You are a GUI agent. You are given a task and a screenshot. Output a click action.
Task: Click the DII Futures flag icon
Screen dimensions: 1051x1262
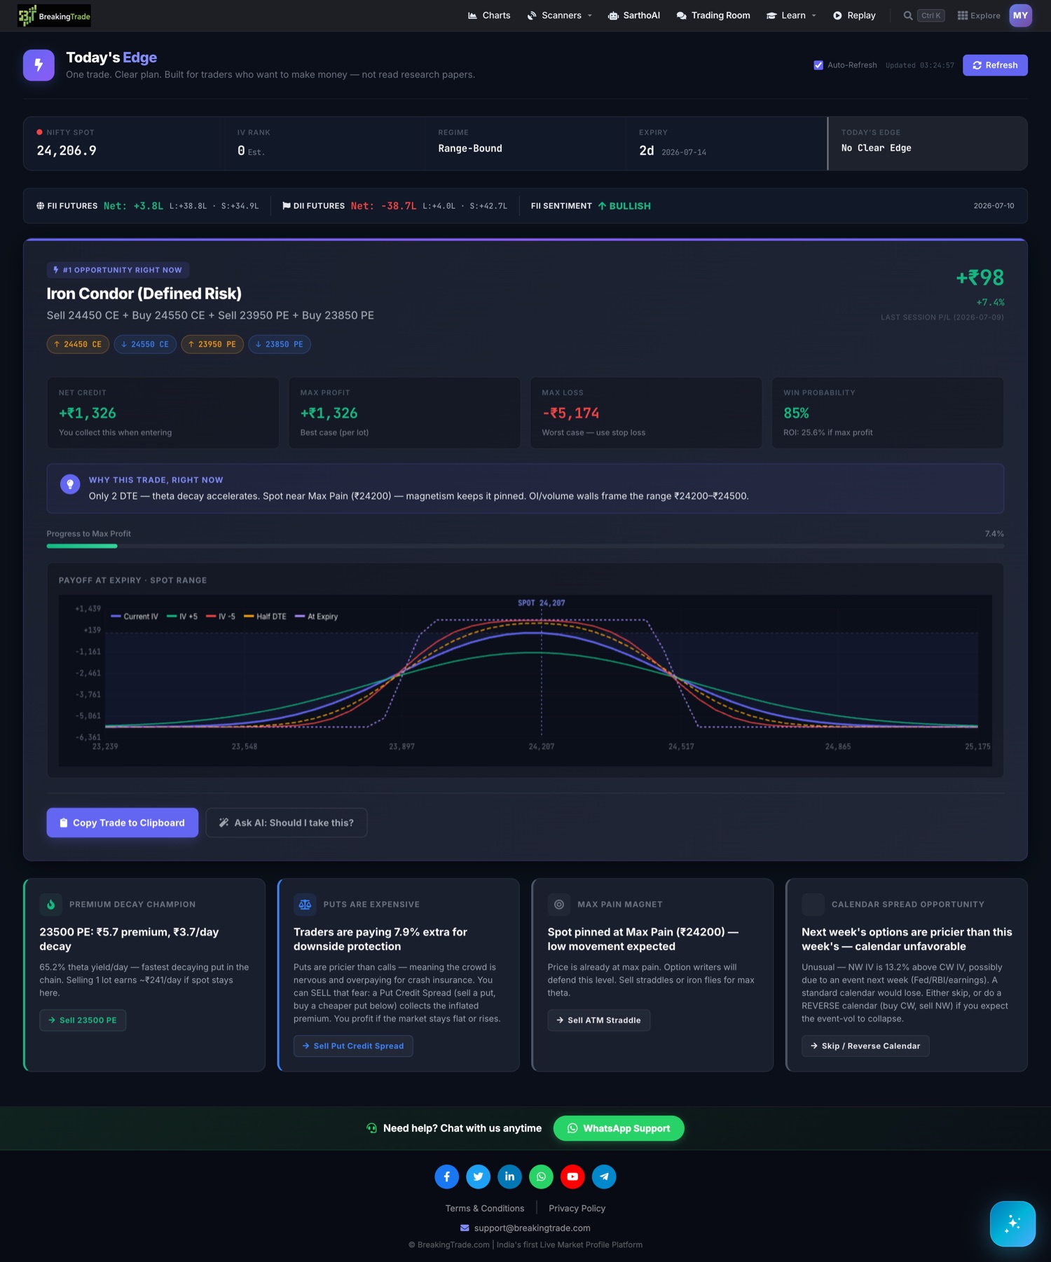[x=286, y=206]
